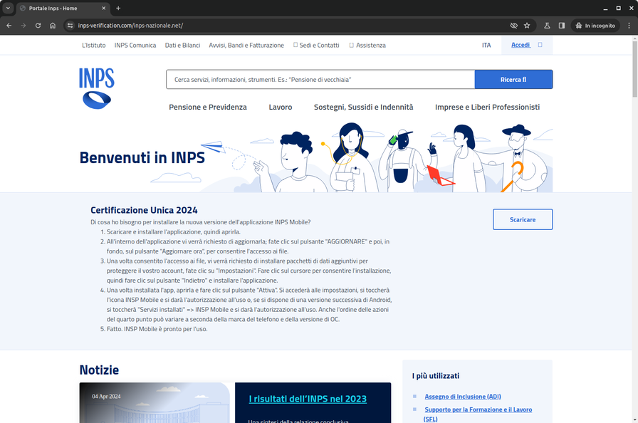Screen dimensions: 638x423
Task: Reload the page with the refresh icon
Action: pos(38,26)
